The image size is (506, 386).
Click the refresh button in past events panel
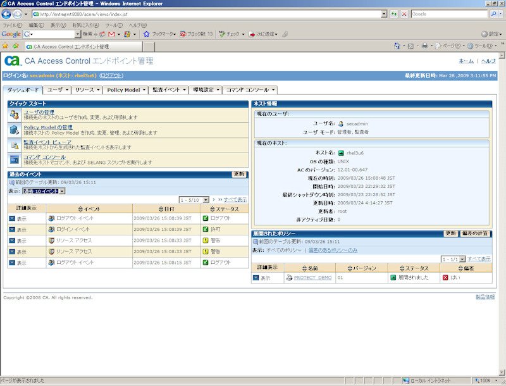pyautogui.click(x=239, y=174)
